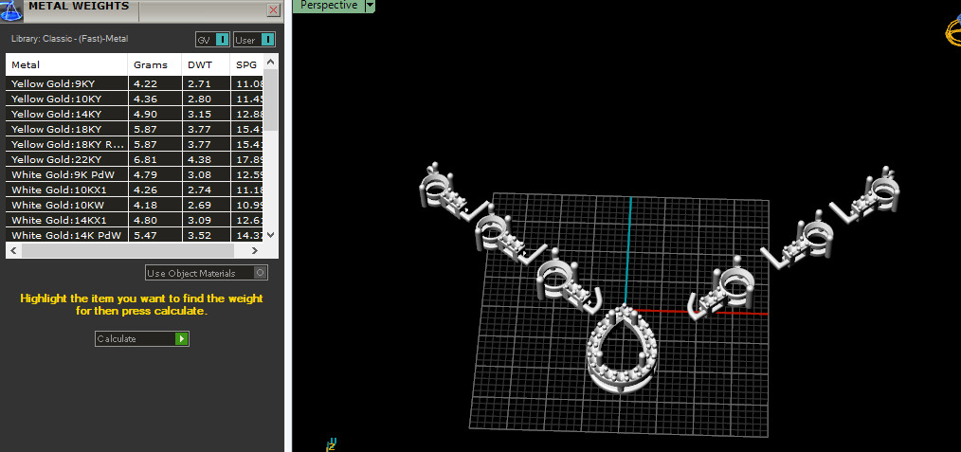Close the Metal Weights panel

point(273,9)
